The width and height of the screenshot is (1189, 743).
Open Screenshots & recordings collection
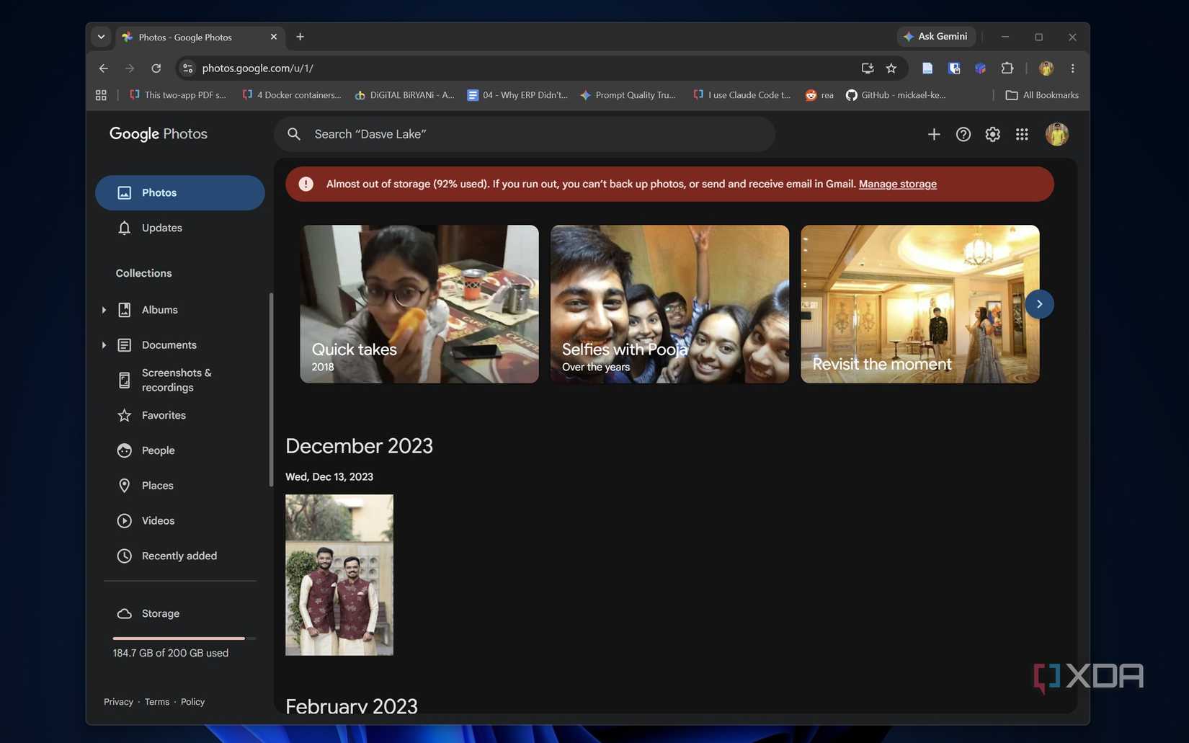180,380
